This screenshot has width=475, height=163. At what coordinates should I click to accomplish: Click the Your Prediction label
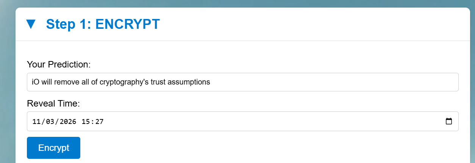59,64
